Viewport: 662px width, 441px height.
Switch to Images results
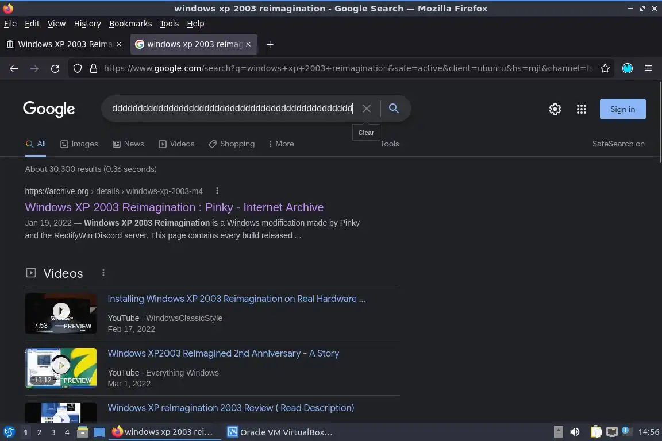(x=79, y=144)
